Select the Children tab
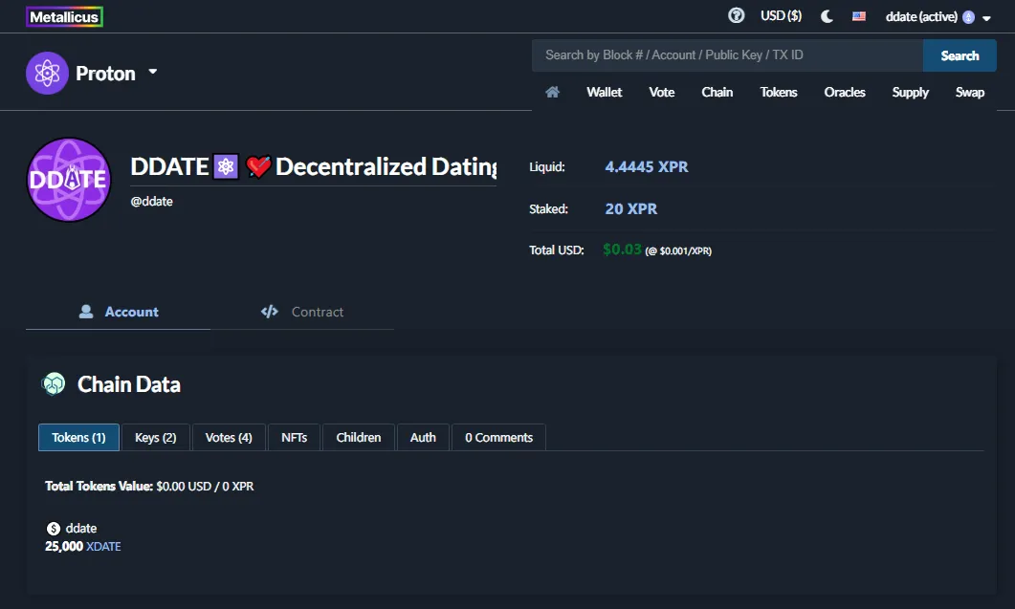The image size is (1015, 609). (x=359, y=438)
